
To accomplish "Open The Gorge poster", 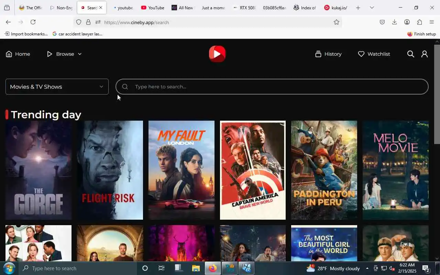I will pyautogui.click(x=38, y=170).
